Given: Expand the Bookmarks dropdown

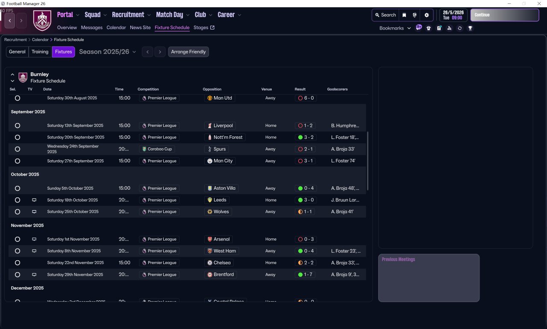Looking at the screenshot, I should pos(395,28).
